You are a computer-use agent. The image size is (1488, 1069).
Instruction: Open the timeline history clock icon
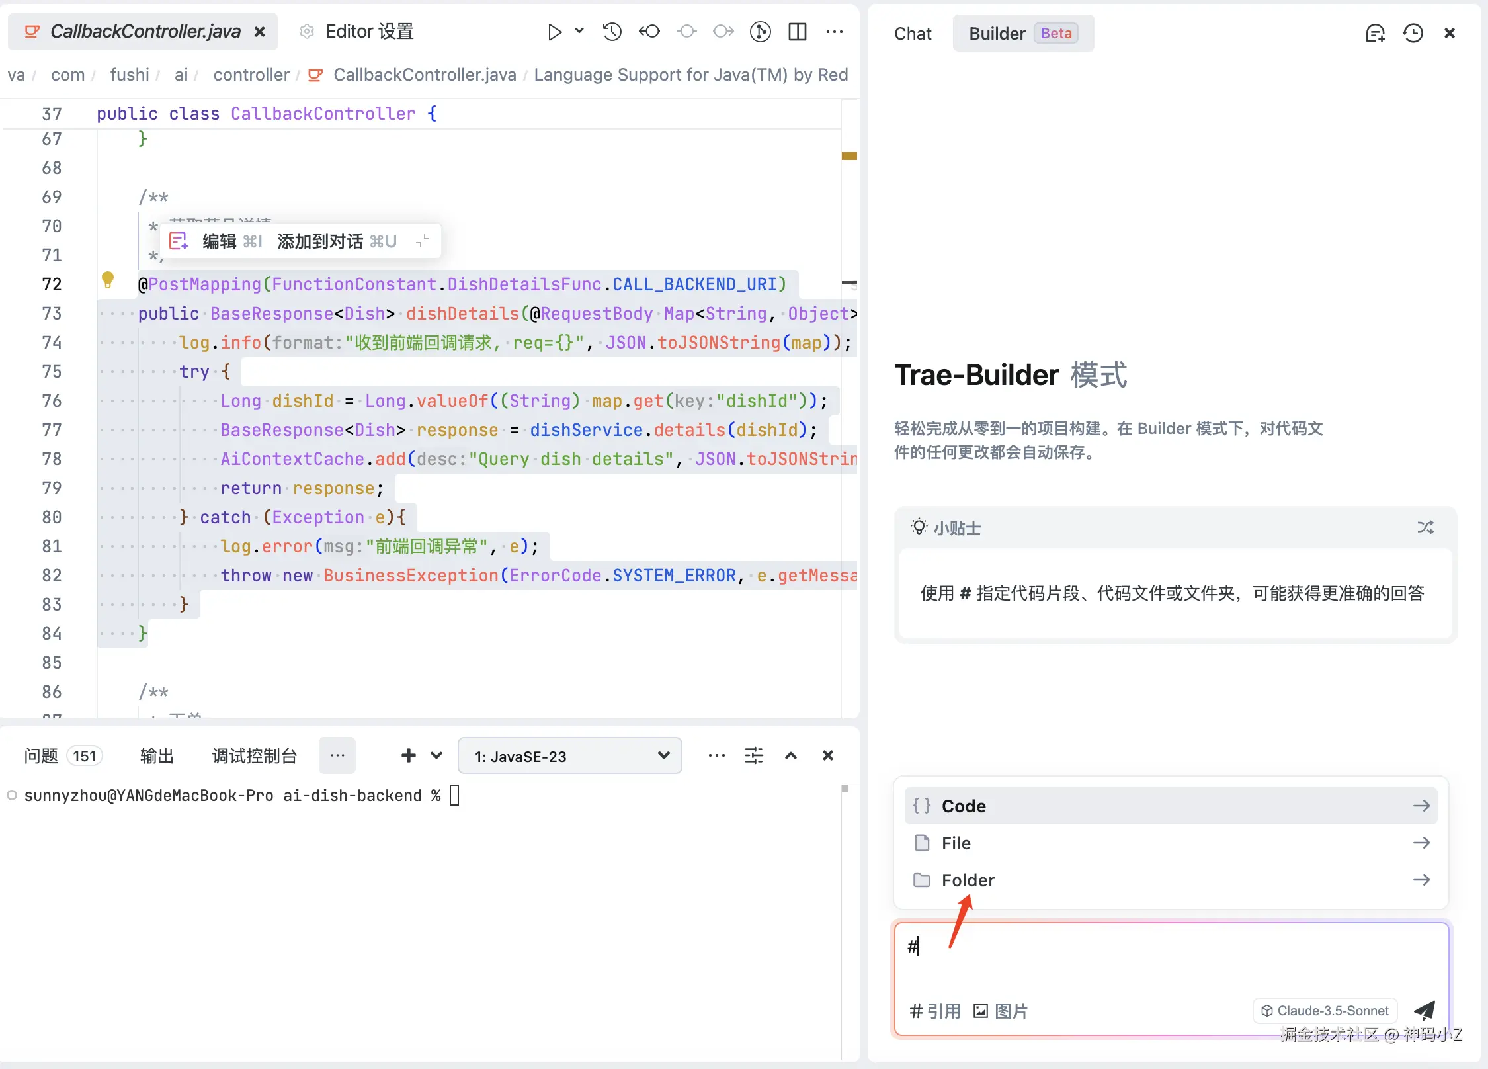click(x=612, y=32)
